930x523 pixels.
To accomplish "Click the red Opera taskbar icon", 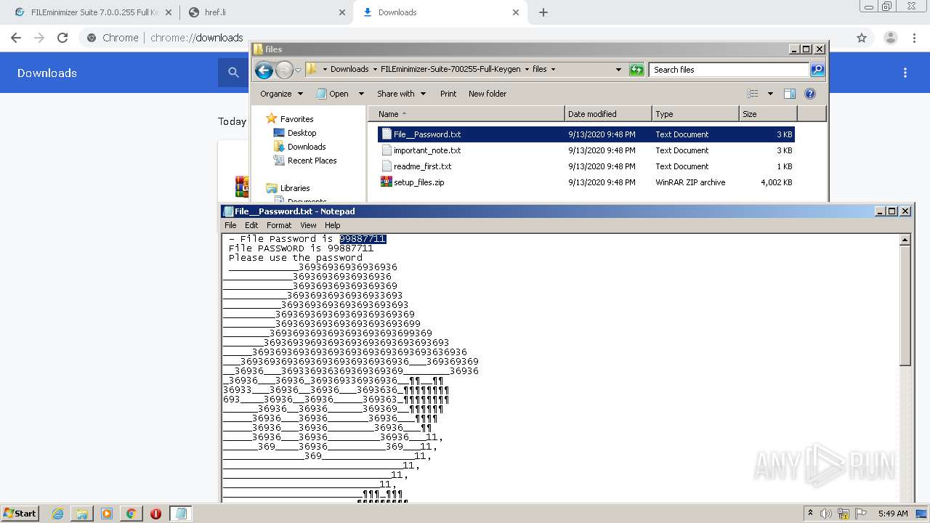I will [155, 514].
